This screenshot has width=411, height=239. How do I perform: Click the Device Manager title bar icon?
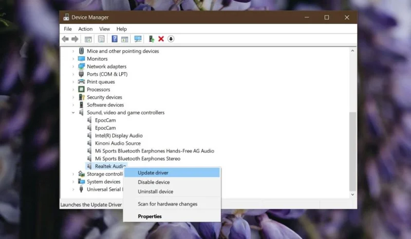click(66, 17)
